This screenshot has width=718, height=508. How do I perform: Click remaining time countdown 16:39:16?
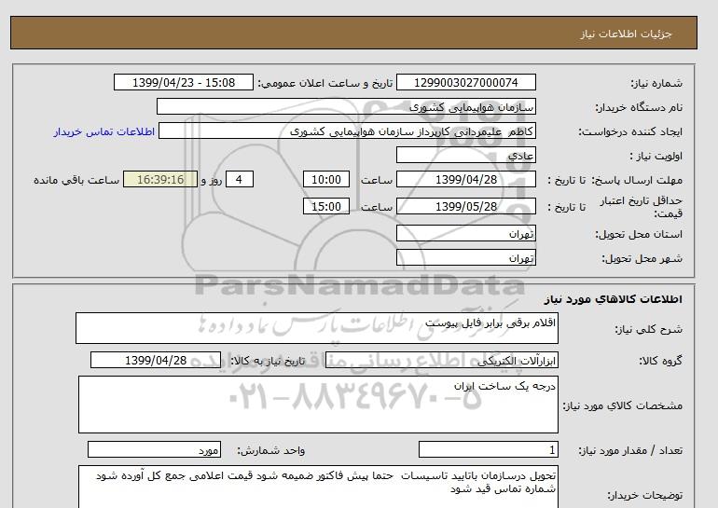click(x=160, y=179)
